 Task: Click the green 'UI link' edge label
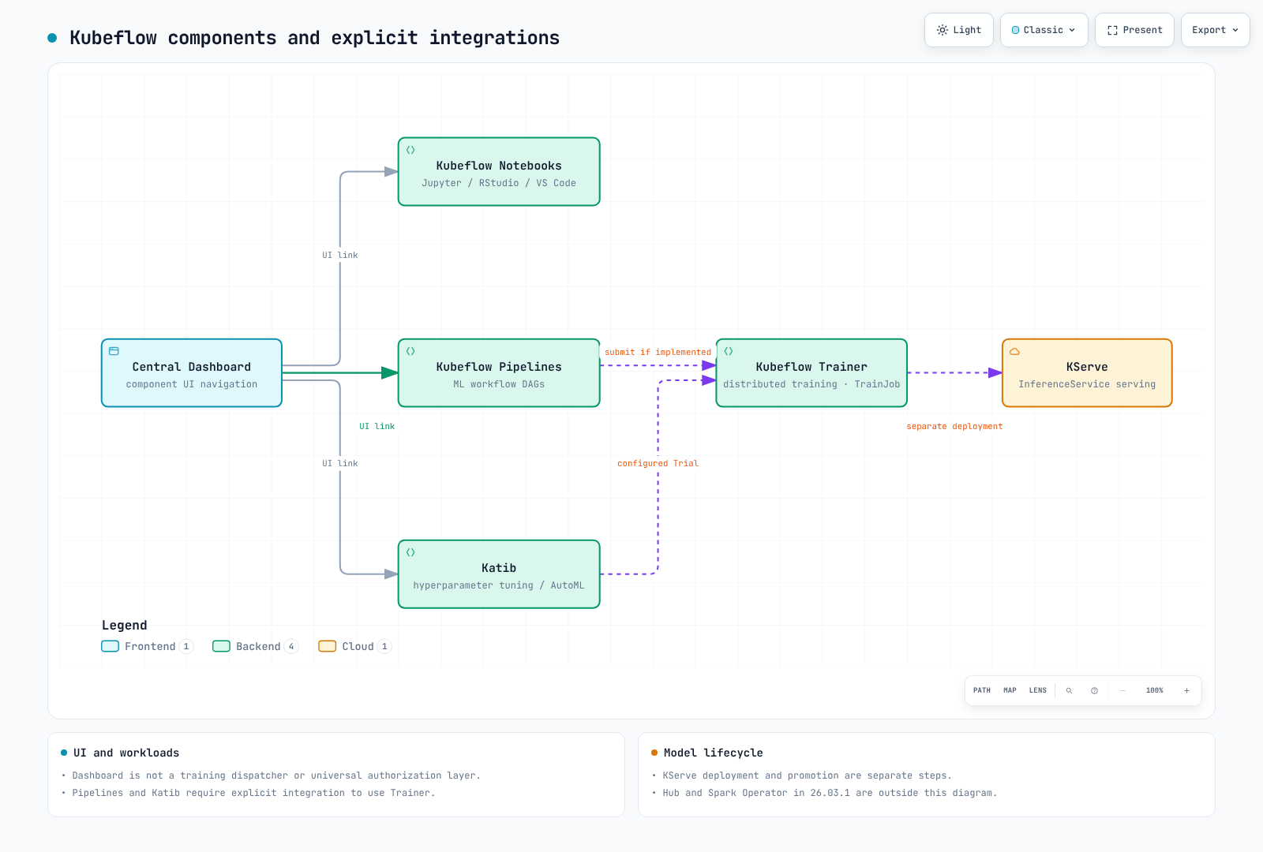coord(377,426)
